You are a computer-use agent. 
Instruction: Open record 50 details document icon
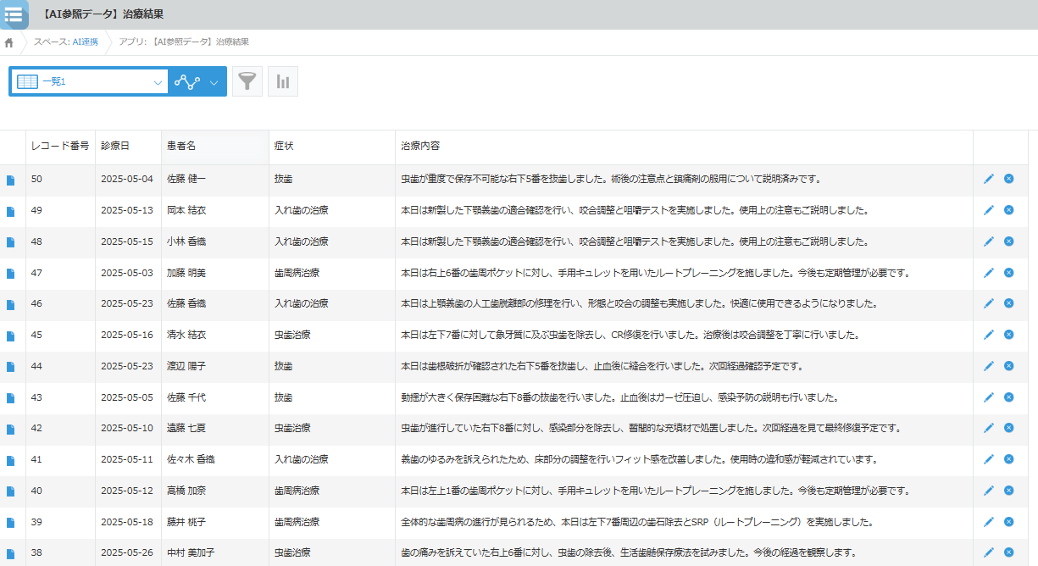point(11,180)
